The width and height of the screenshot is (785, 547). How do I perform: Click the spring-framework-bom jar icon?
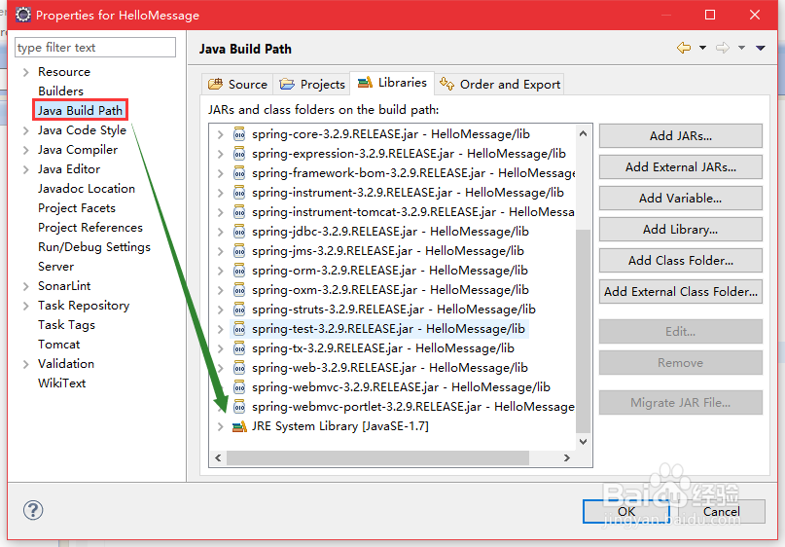[x=239, y=173]
